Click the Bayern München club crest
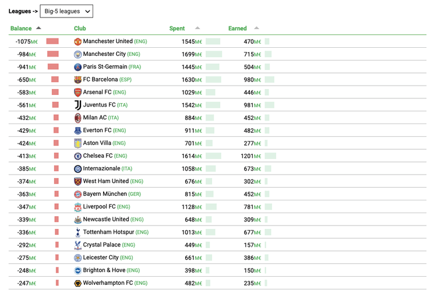 (78, 194)
